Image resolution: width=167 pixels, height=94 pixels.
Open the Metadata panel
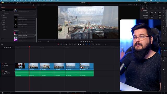point(153,3)
